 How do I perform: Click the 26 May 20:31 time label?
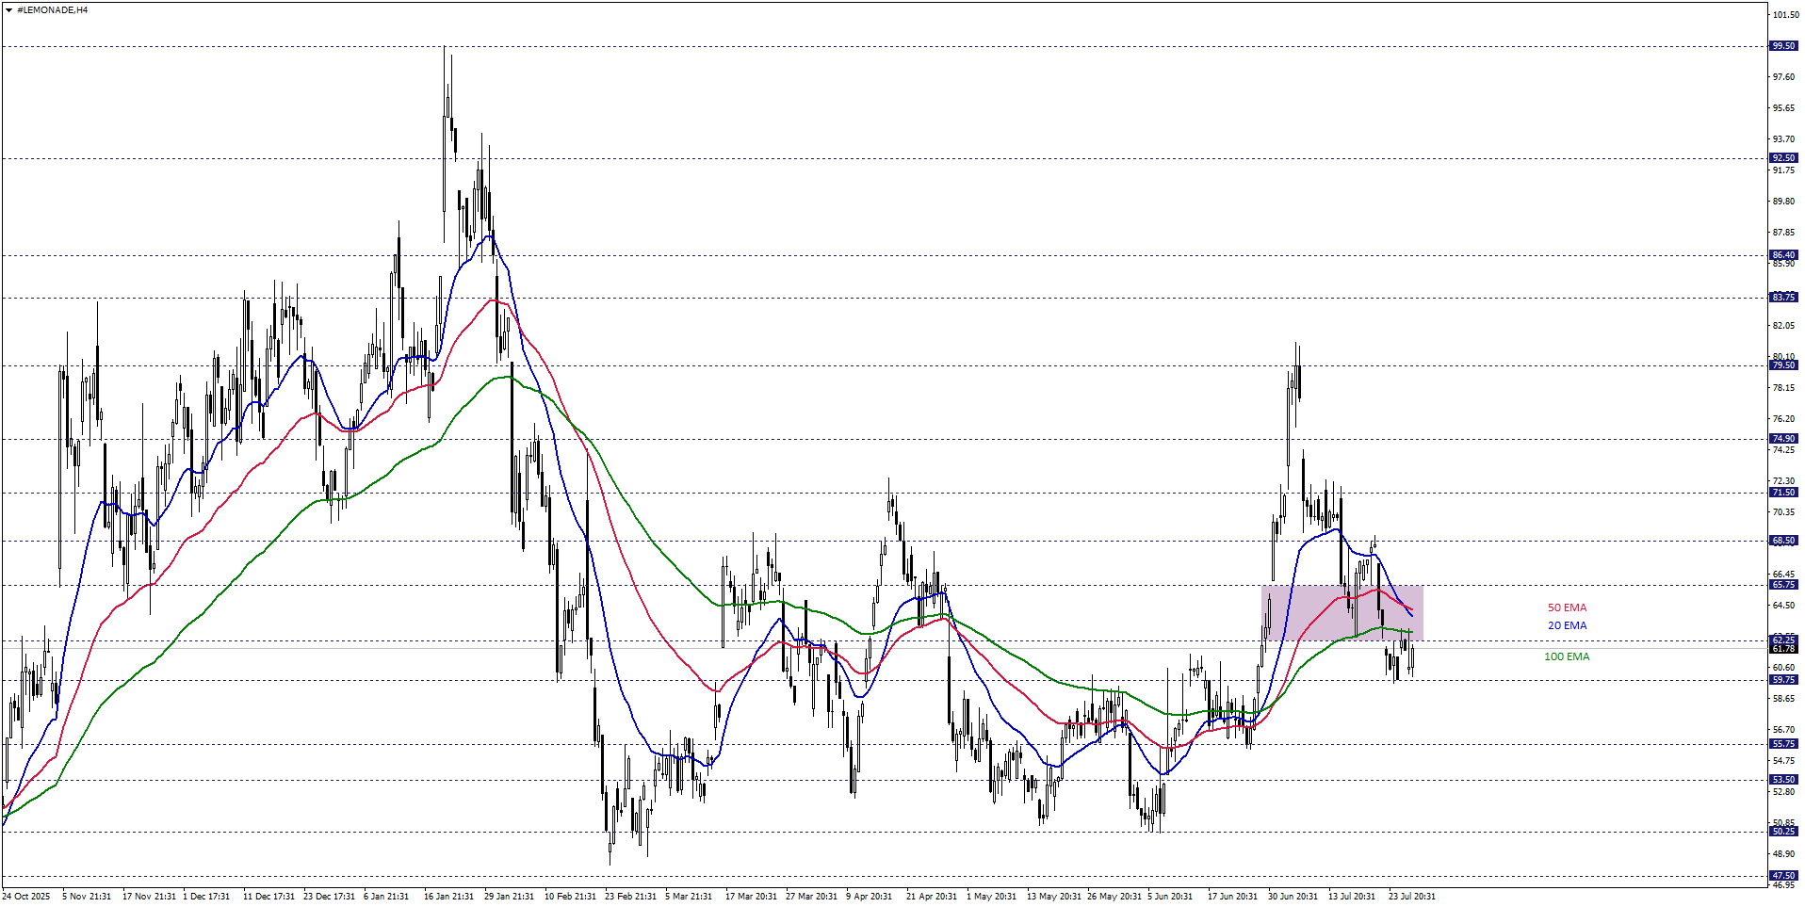click(x=1114, y=897)
